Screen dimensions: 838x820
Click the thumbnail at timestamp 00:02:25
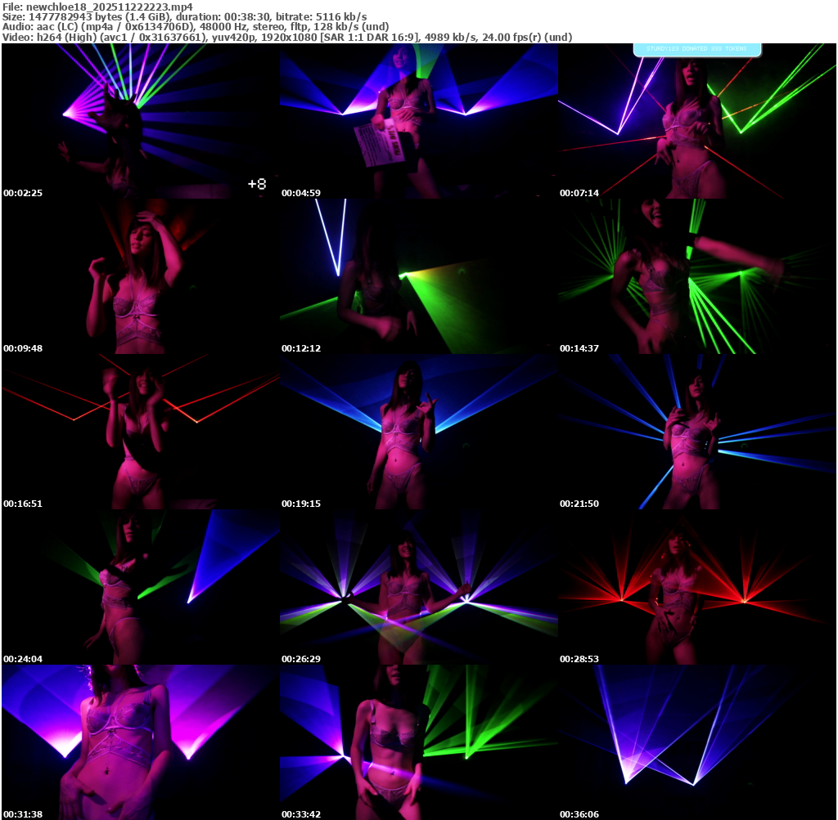[x=140, y=121]
